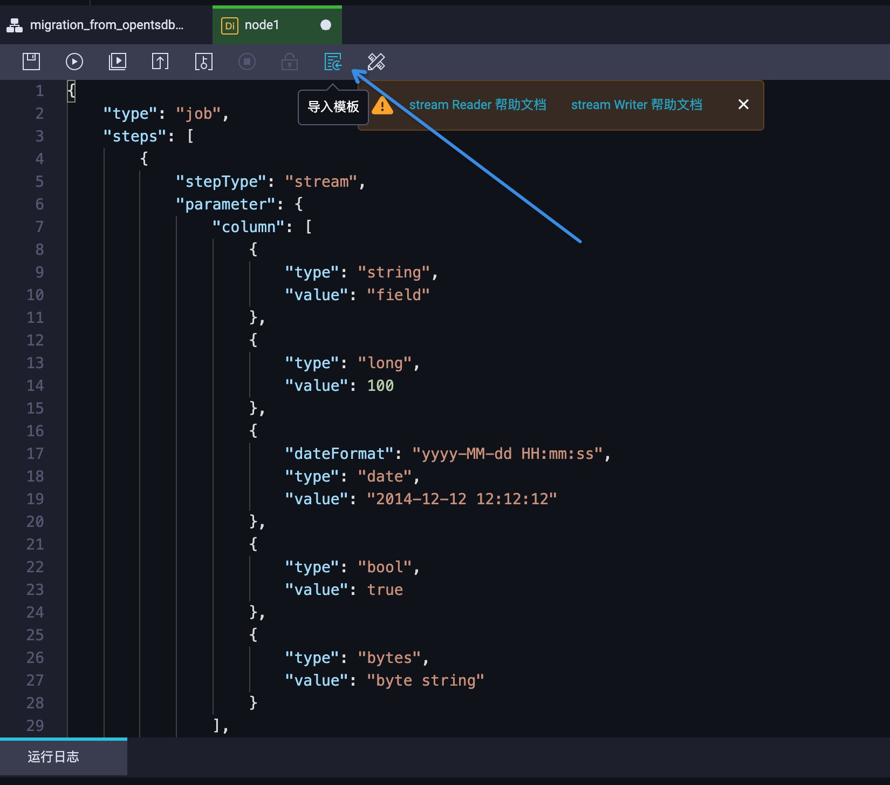Click the Run play icon
890x785 pixels.
point(74,62)
